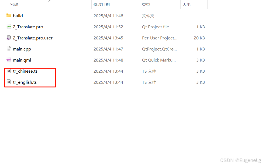Select the main.cpp file name

[22, 49]
